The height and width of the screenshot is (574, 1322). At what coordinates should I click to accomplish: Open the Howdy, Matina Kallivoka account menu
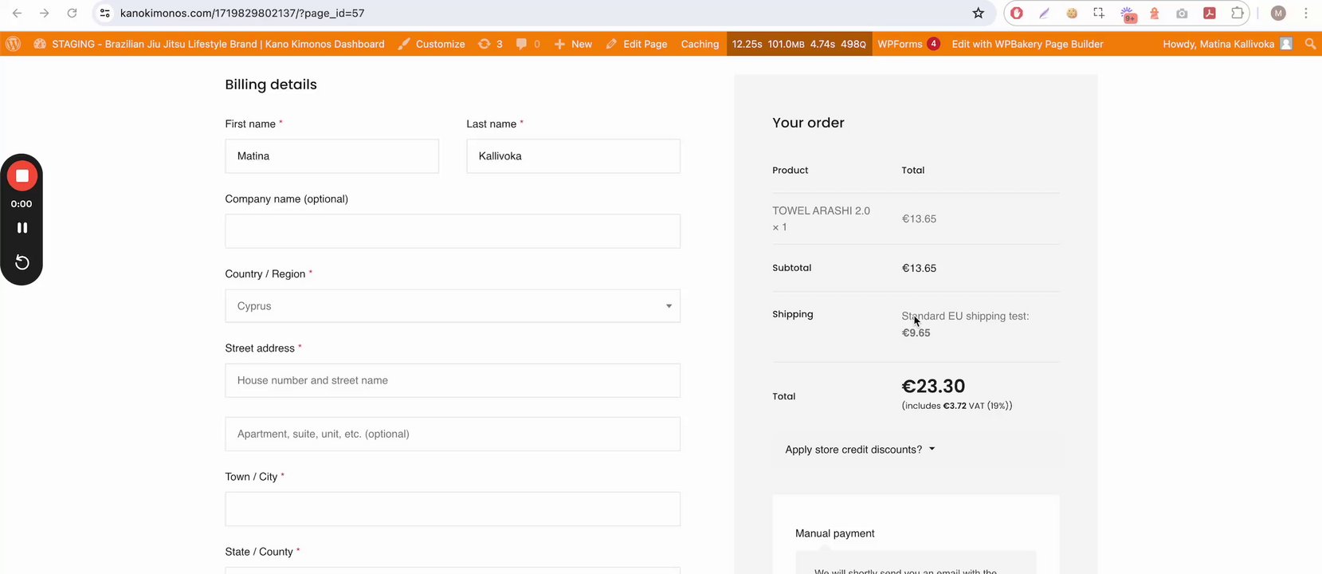point(1226,44)
